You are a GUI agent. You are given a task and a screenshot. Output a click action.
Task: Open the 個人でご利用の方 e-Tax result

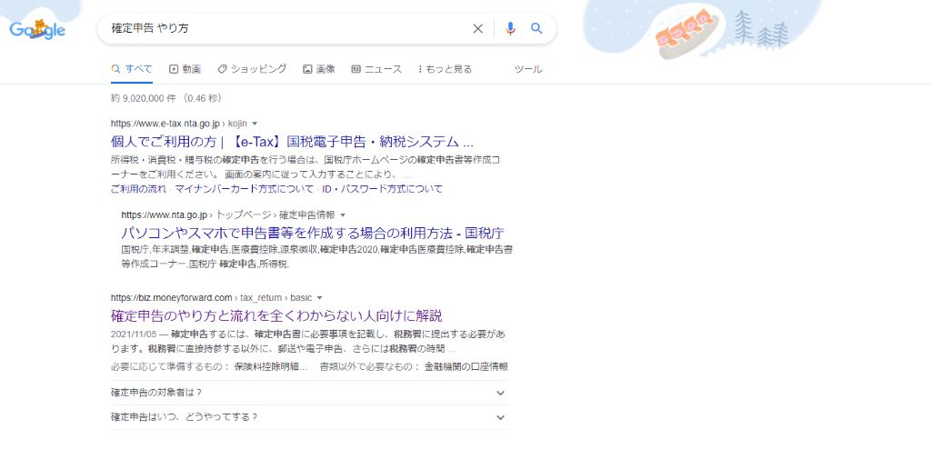click(292, 142)
